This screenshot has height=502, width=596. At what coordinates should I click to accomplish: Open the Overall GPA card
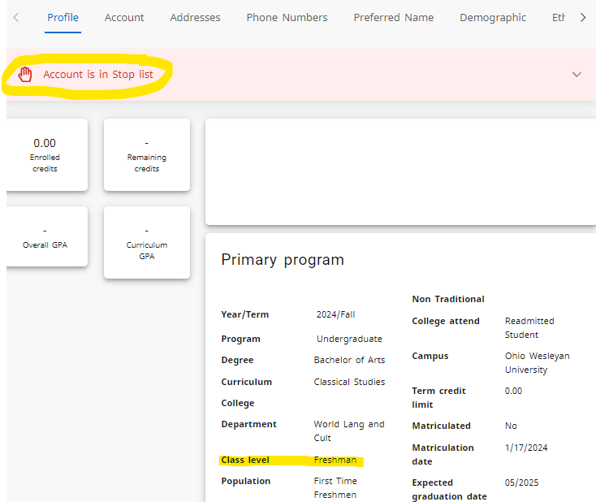[x=45, y=236]
